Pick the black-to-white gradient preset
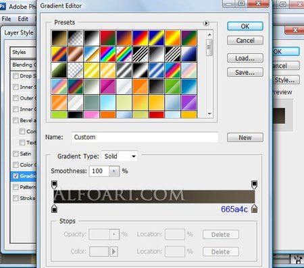 click(x=92, y=38)
